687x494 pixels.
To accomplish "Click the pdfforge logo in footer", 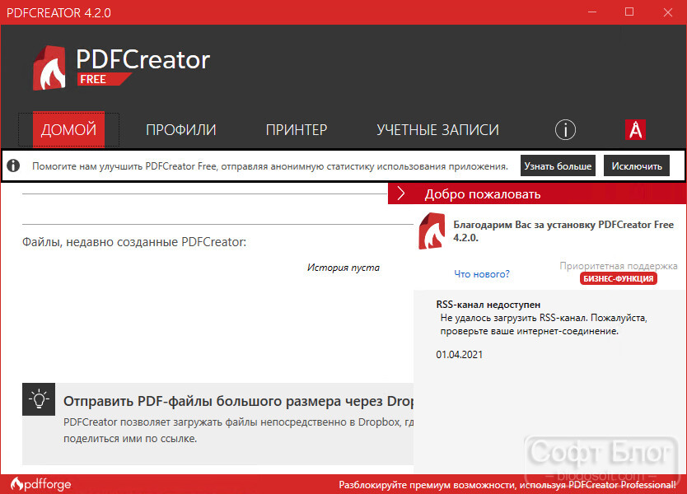I will [x=40, y=484].
